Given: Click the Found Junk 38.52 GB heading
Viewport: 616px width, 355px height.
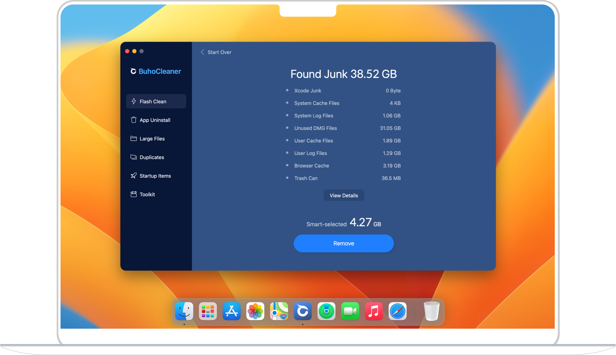Looking at the screenshot, I should (344, 74).
